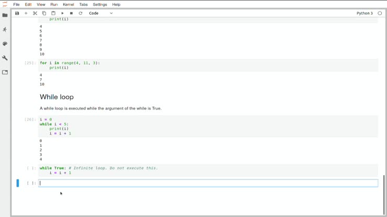Focus the empty code cell input
Viewport: 387px width, 217px height.
[208, 183]
